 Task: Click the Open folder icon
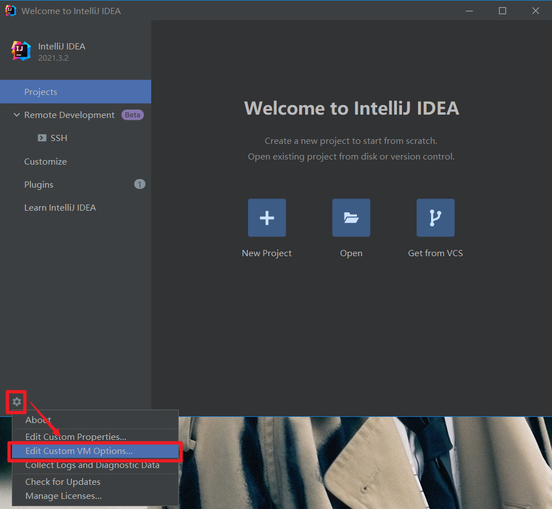click(351, 218)
